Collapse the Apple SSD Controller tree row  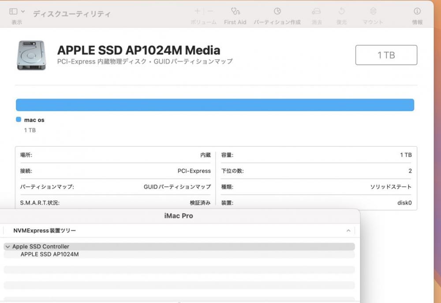click(8, 247)
